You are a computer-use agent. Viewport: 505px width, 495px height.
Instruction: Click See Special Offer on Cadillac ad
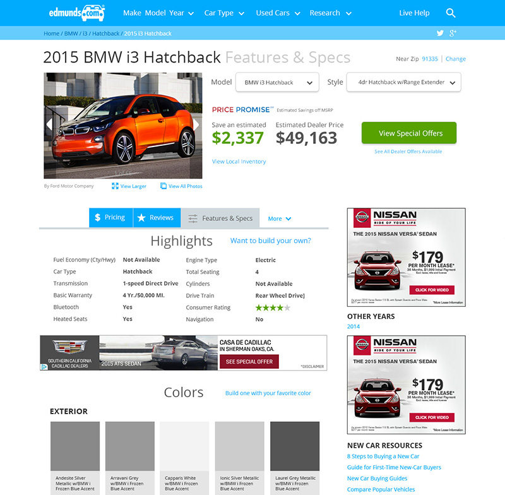(249, 362)
